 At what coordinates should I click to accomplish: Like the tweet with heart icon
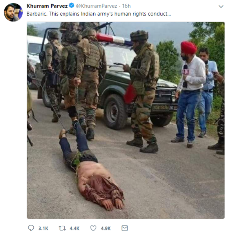coord(93,228)
